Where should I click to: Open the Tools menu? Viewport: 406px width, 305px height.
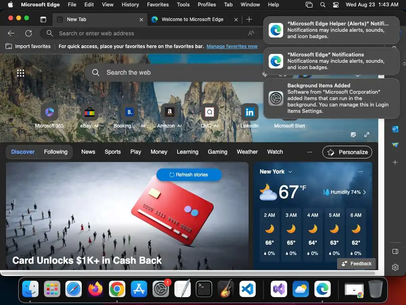[183, 5]
